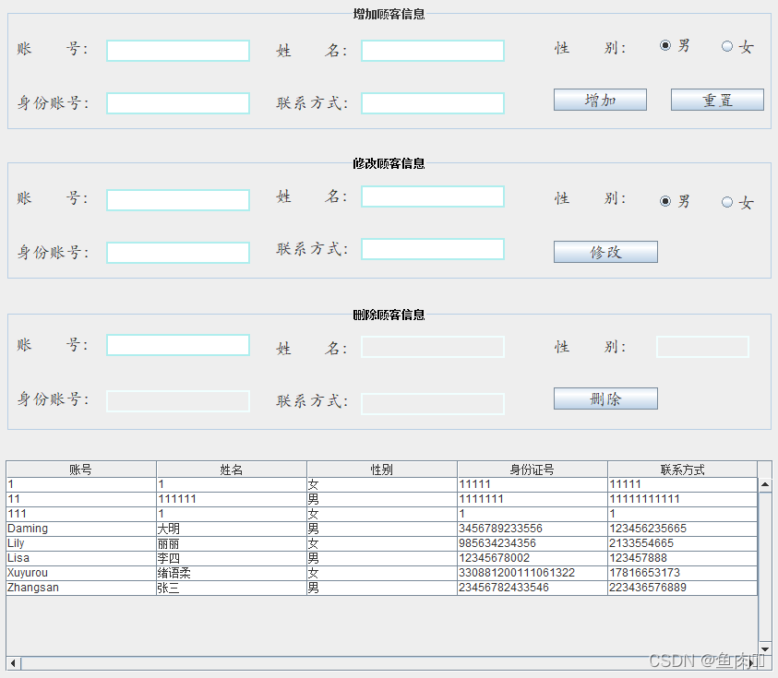The height and width of the screenshot is (678, 778).
Task: Select ID cell 23456782433546
Action: pyautogui.click(x=533, y=588)
